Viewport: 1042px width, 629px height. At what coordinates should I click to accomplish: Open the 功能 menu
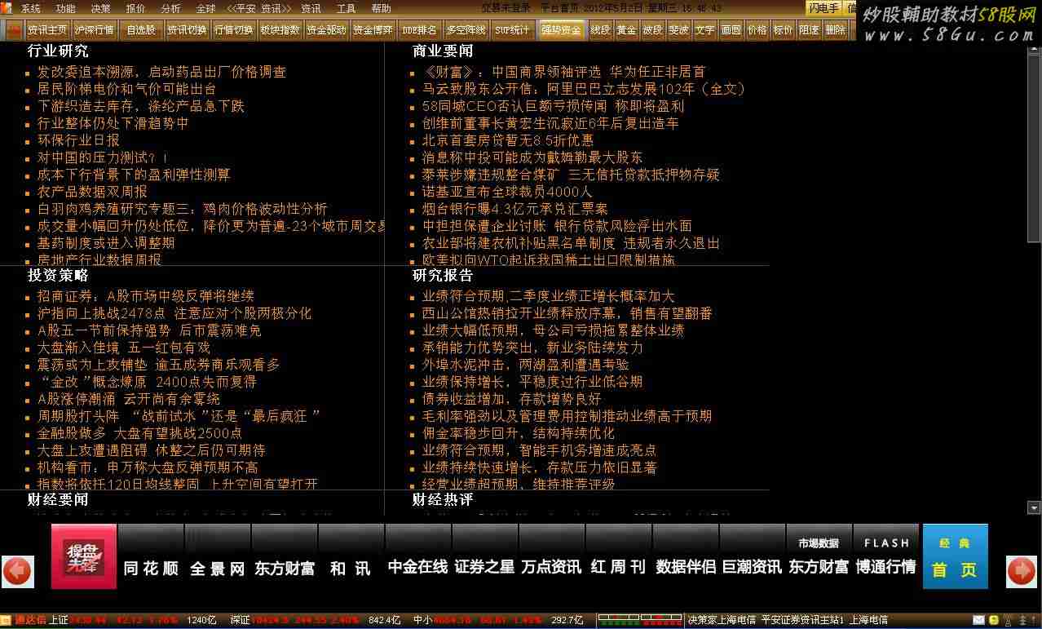pyautogui.click(x=65, y=8)
